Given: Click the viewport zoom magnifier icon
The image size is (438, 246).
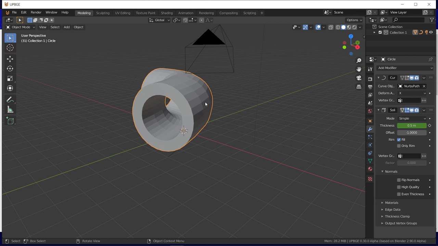Looking at the screenshot, I should coord(359,60).
